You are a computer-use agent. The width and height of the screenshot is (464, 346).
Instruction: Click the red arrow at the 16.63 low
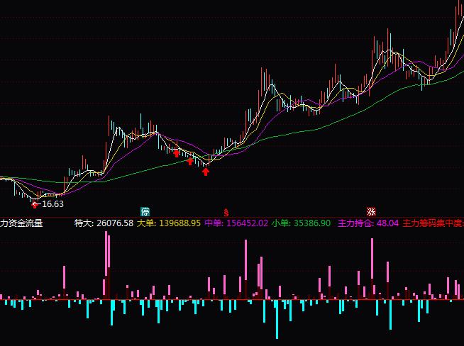pos(35,204)
